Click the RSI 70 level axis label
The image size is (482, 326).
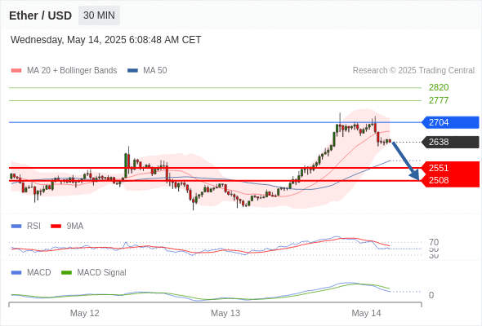tap(434, 242)
